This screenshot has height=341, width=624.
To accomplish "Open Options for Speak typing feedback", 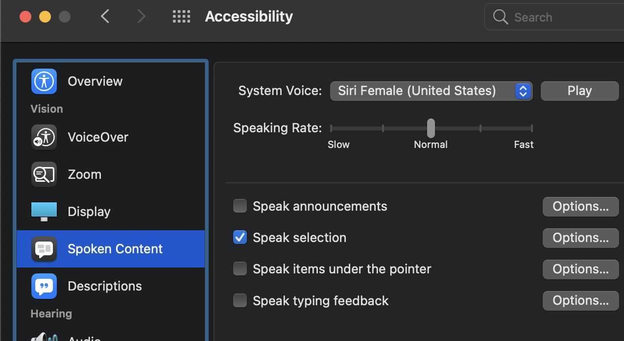I will click(x=580, y=301).
